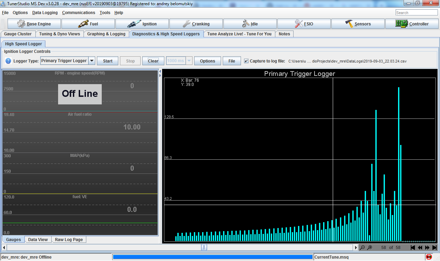The width and height of the screenshot is (440, 261).
Task: Switch to Raw Log Page tab
Action: [69, 240]
